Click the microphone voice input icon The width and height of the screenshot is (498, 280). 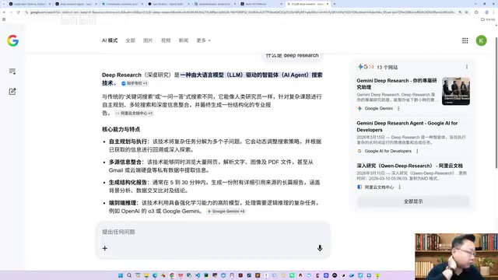click(320, 248)
